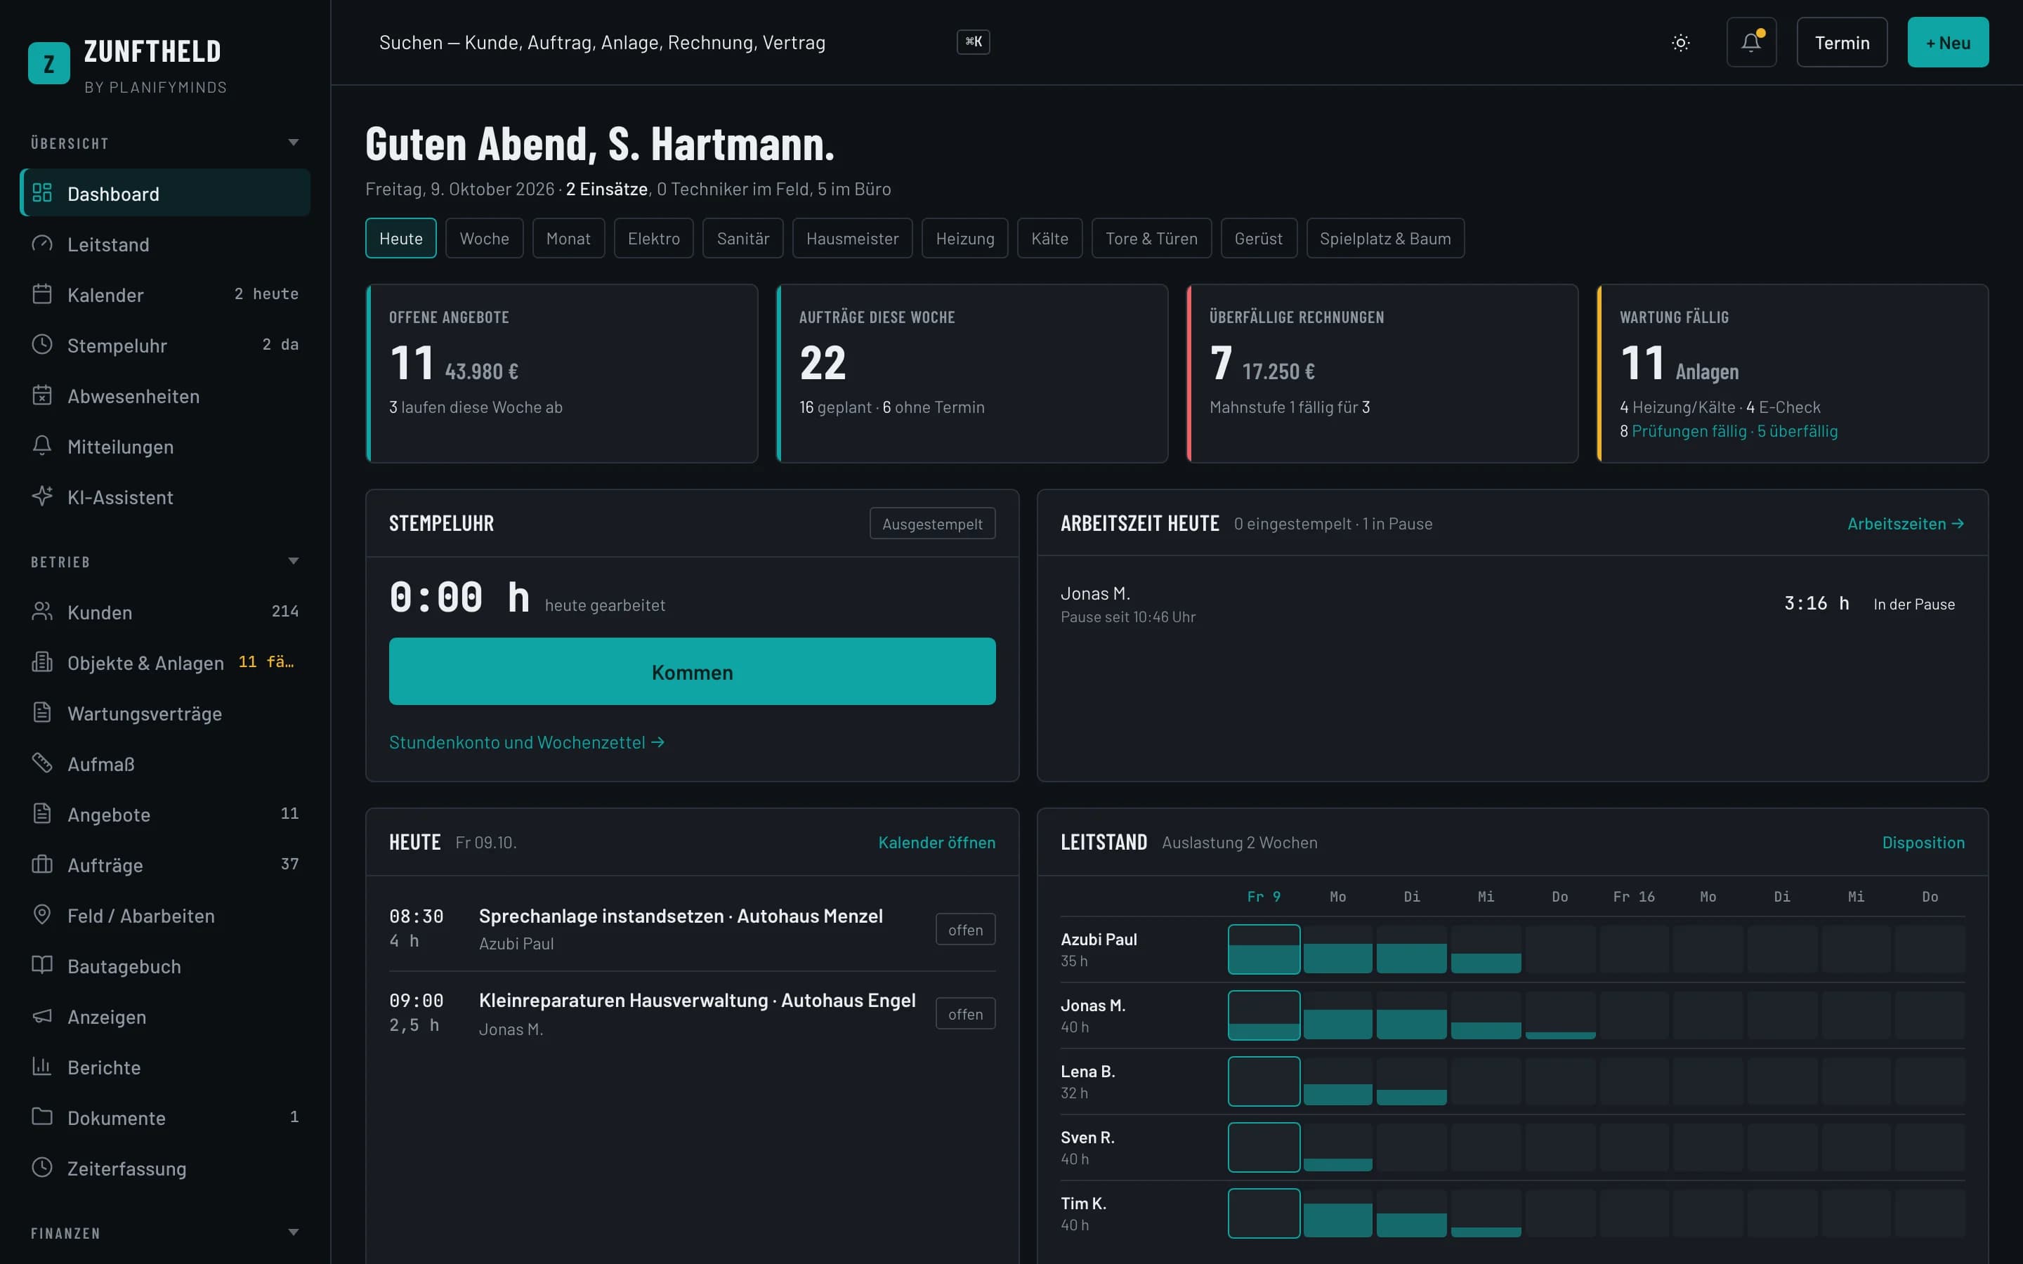The image size is (2023, 1264).
Task: Open the Arbeitszeiten link
Action: (x=1905, y=523)
